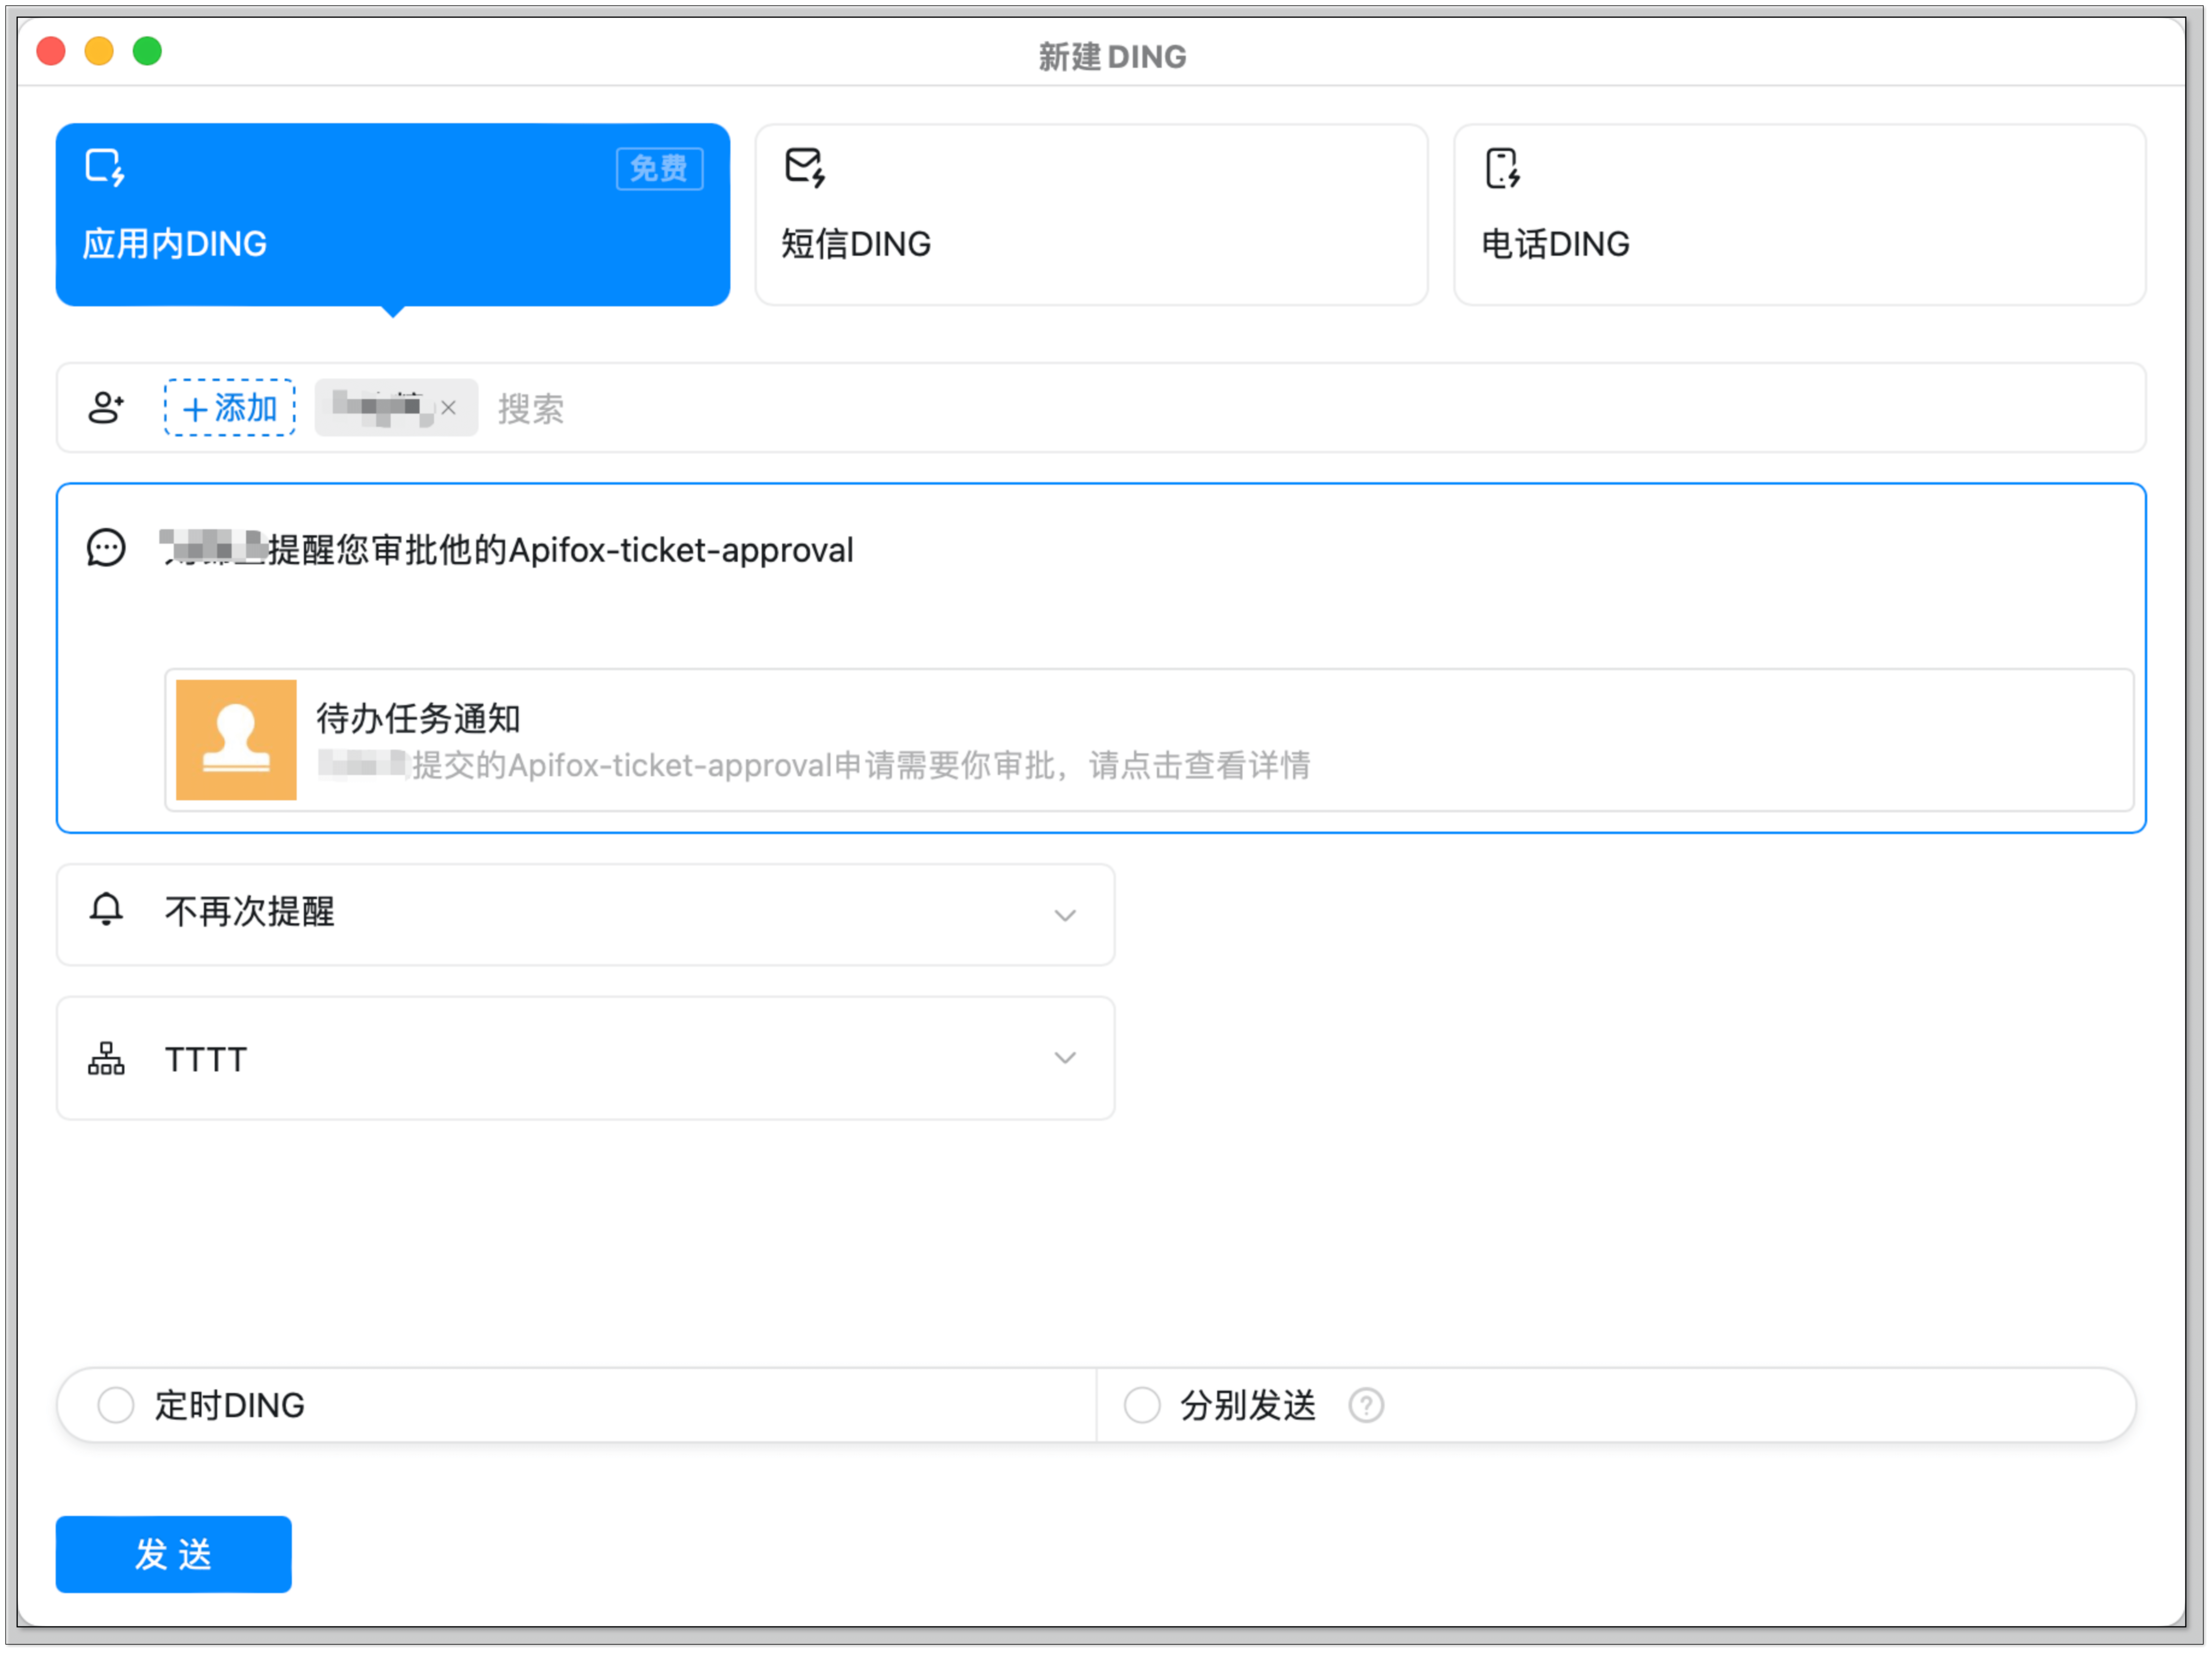Click the organization hierarchy icon
Viewport: 2212px width, 1653px height.
pyautogui.click(x=106, y=1058)
